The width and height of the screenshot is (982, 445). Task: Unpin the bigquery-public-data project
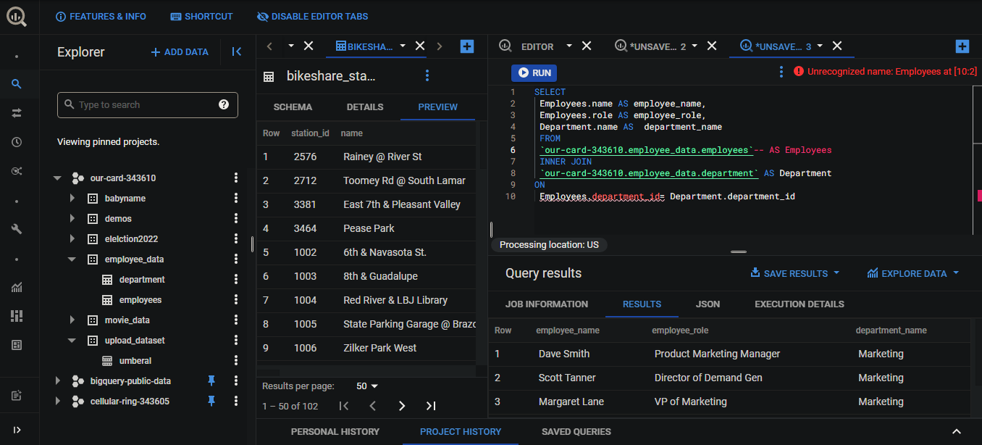(211, 380)
